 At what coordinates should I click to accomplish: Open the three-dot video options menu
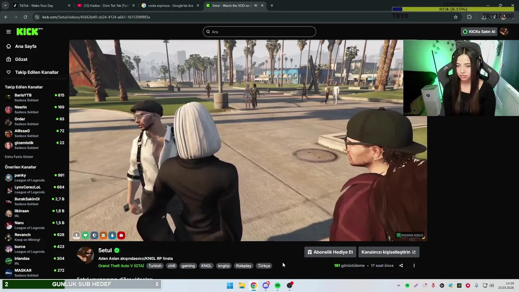pos(414,266)
